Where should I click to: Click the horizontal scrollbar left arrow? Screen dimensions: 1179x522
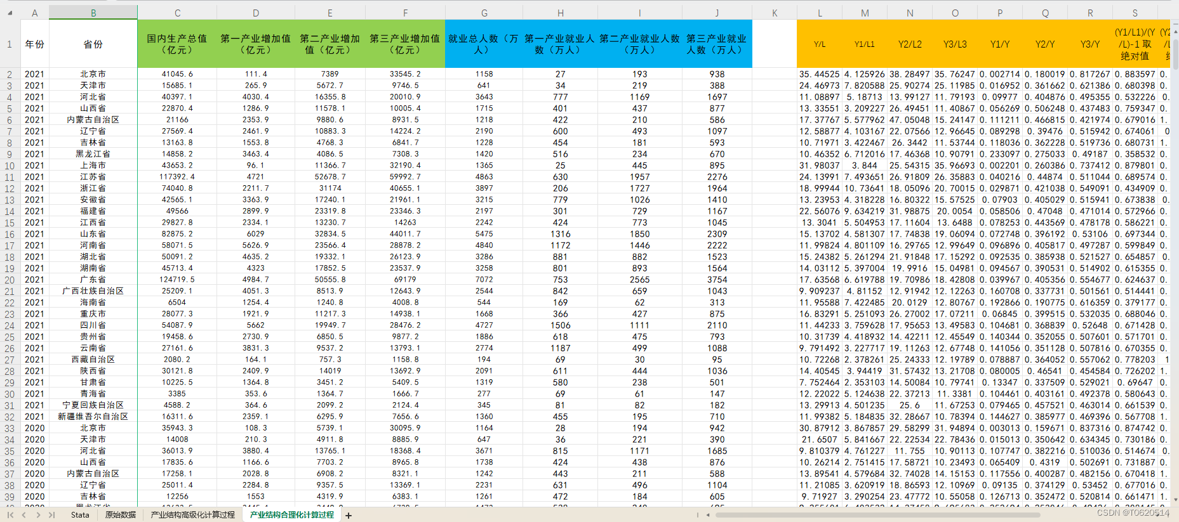(x=708, y=515)
